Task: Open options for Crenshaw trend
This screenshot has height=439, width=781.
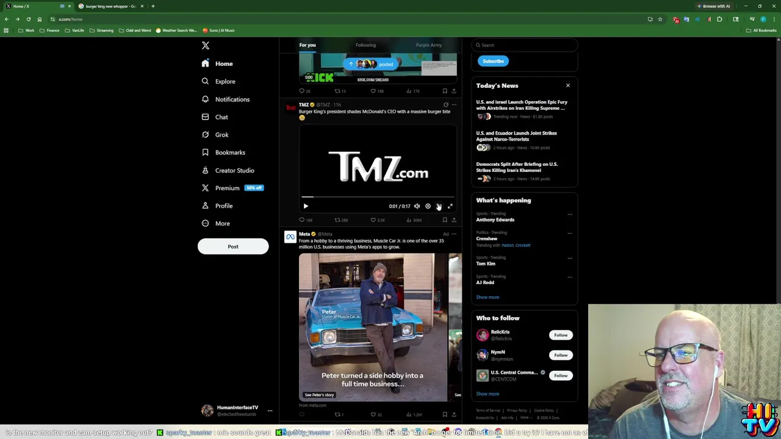Action: click(570, 233)
